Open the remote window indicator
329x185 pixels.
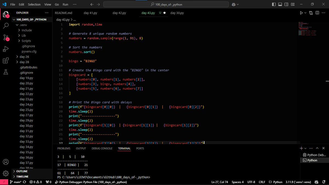tap(3, 182)
